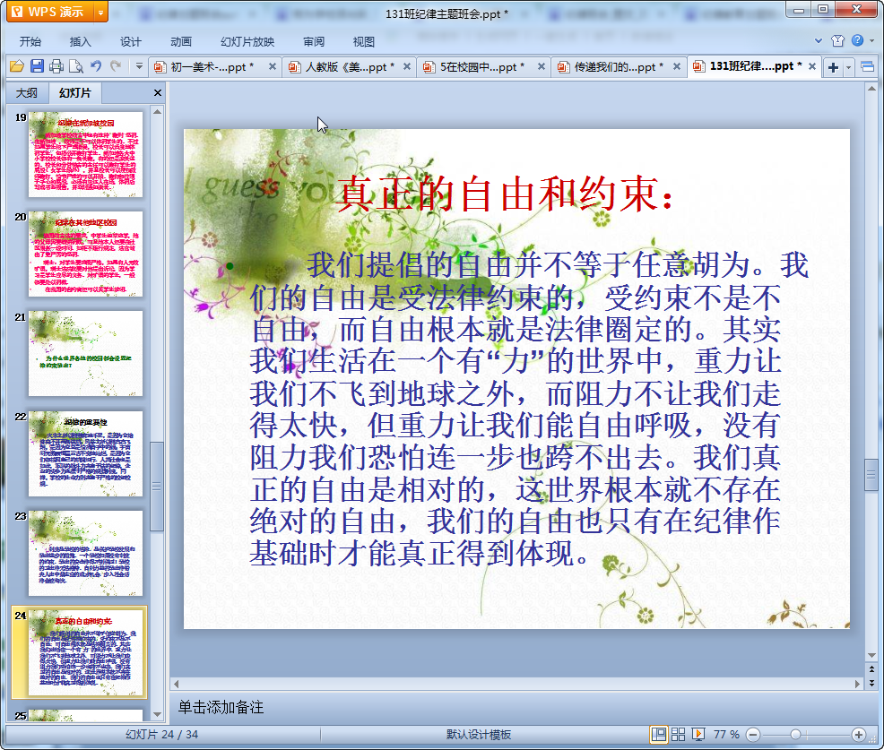The width and height of the screenshot is (884, 750).
Task: Open help with the question mark icon
Action: coord(857,40)
